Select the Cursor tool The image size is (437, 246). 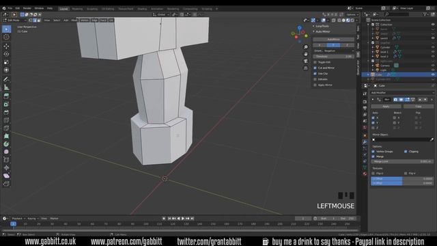click(x=6, y=37)
